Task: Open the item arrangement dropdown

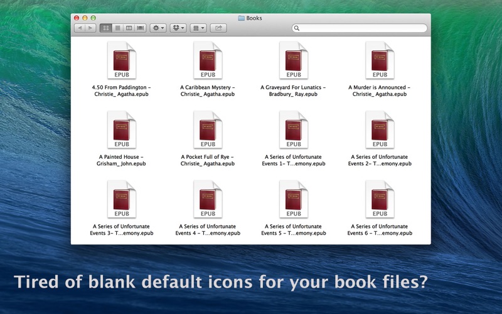Action: [x=198, y=28]
